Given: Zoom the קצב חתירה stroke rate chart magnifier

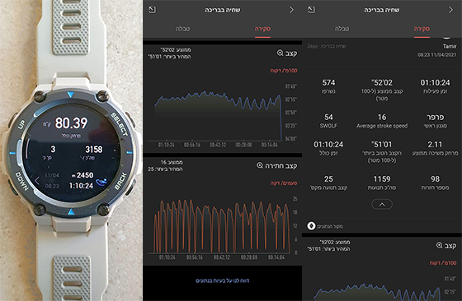Looking at the screenshot, I should [260, 165].
